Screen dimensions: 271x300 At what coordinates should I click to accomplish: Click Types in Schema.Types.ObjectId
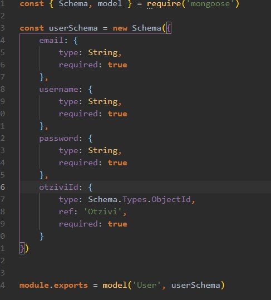(134, 200)
